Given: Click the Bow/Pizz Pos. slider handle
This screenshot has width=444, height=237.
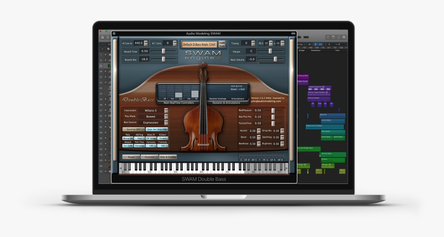Looking at the screenshot, I should [273, 117].
